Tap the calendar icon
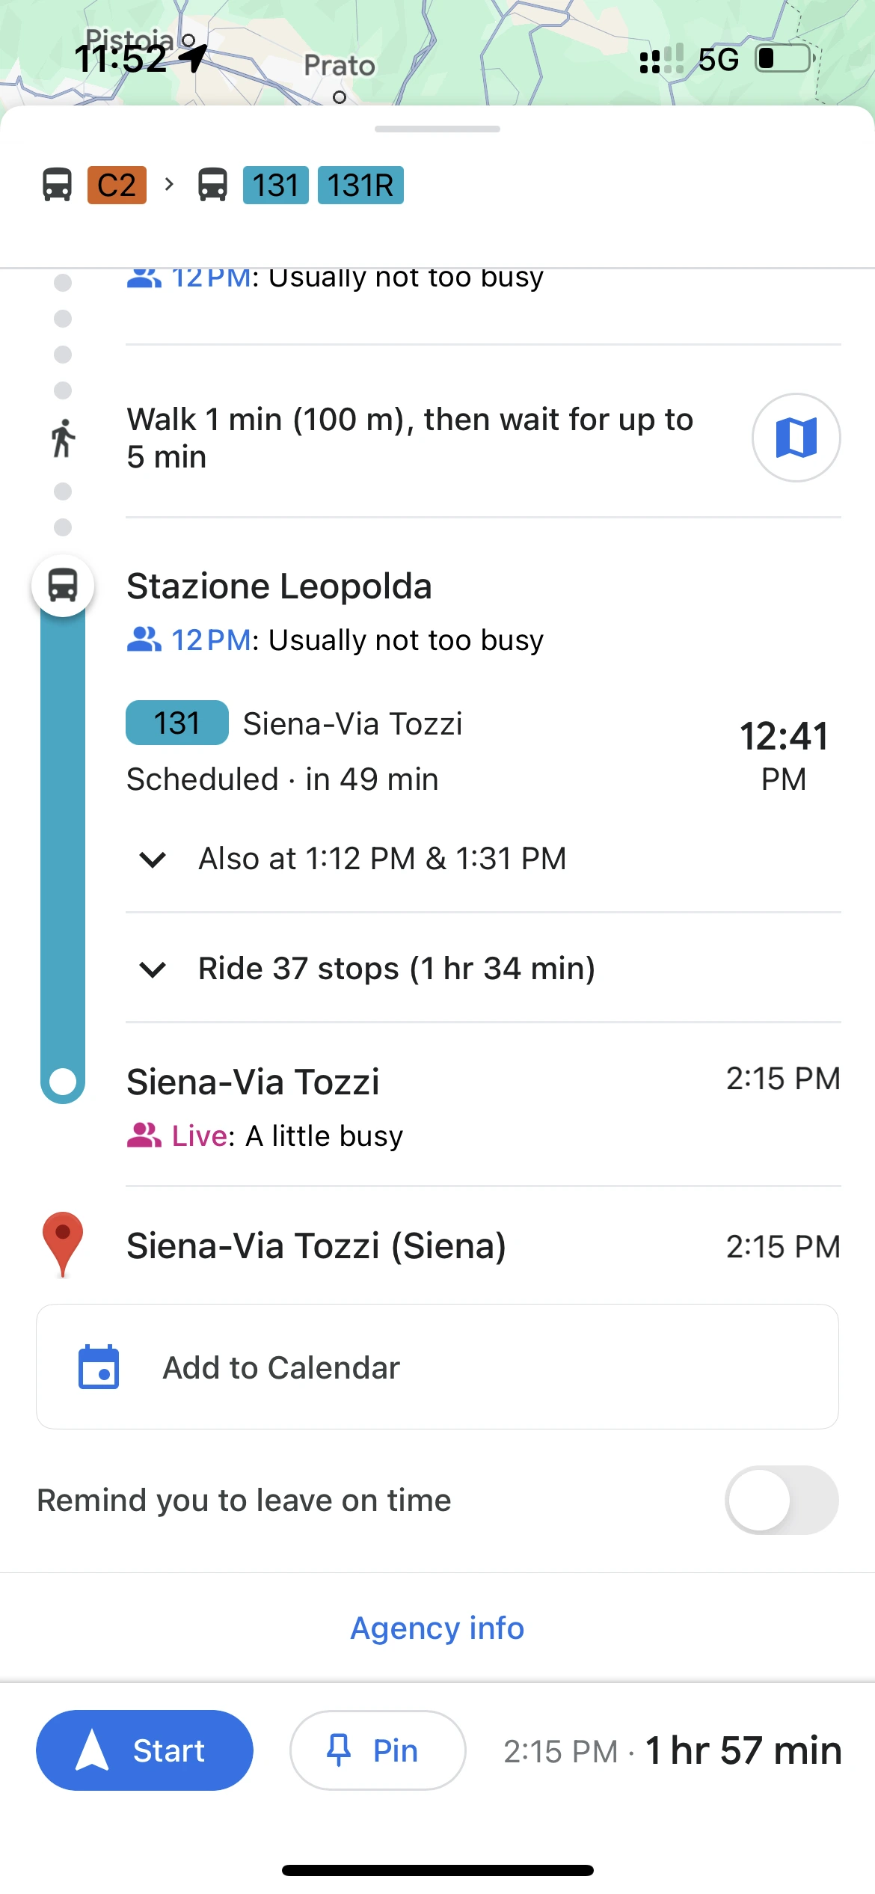The width and height of the screenshot is (875, 1894). [x=99, y=1367]
